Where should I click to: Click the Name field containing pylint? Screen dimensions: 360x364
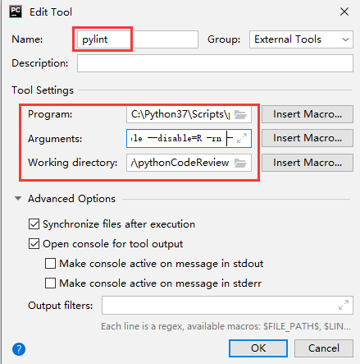click(138, 39)
